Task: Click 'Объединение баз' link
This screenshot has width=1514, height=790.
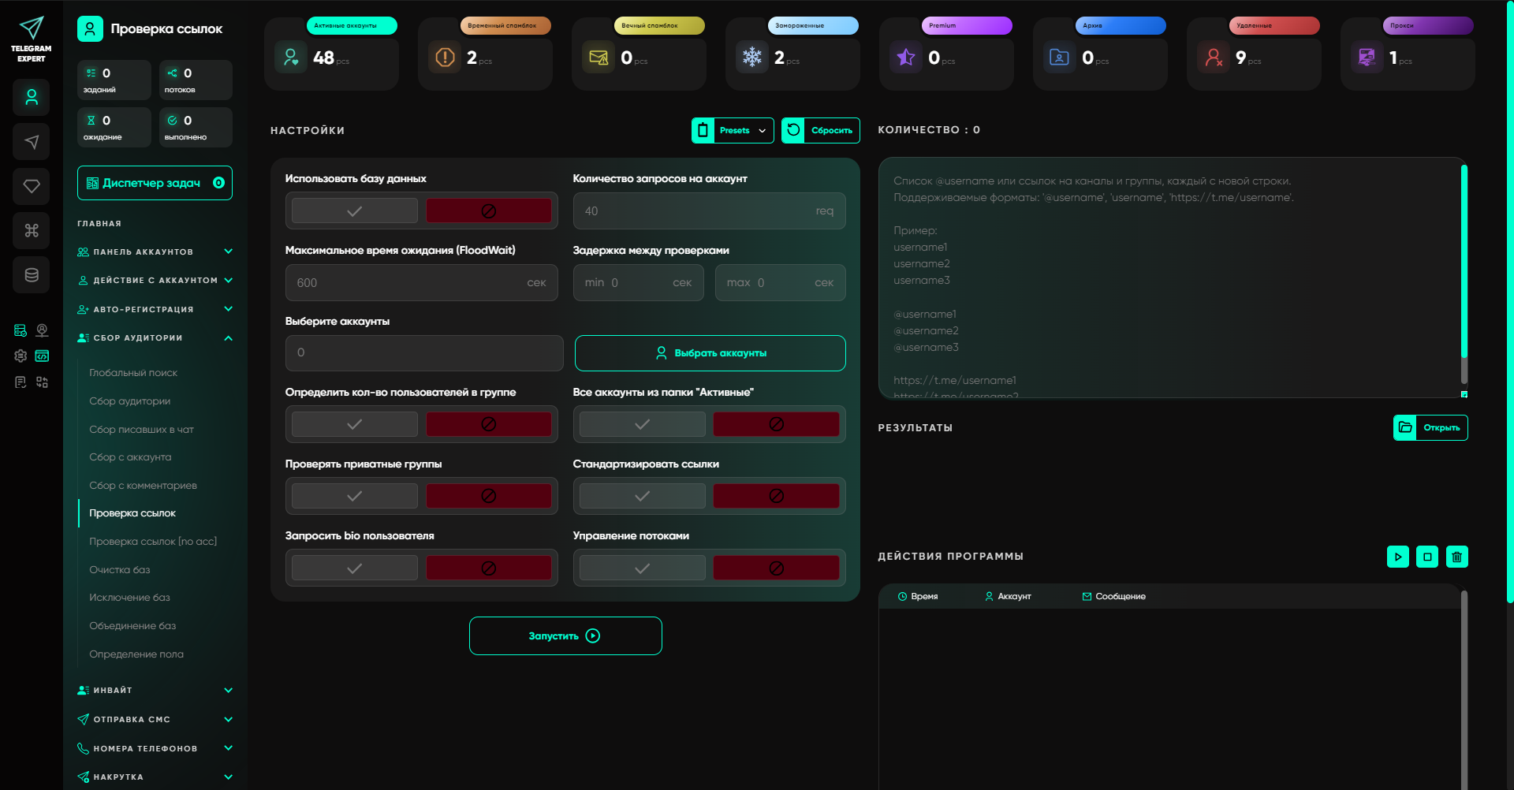Action: [x=132, y=626]
